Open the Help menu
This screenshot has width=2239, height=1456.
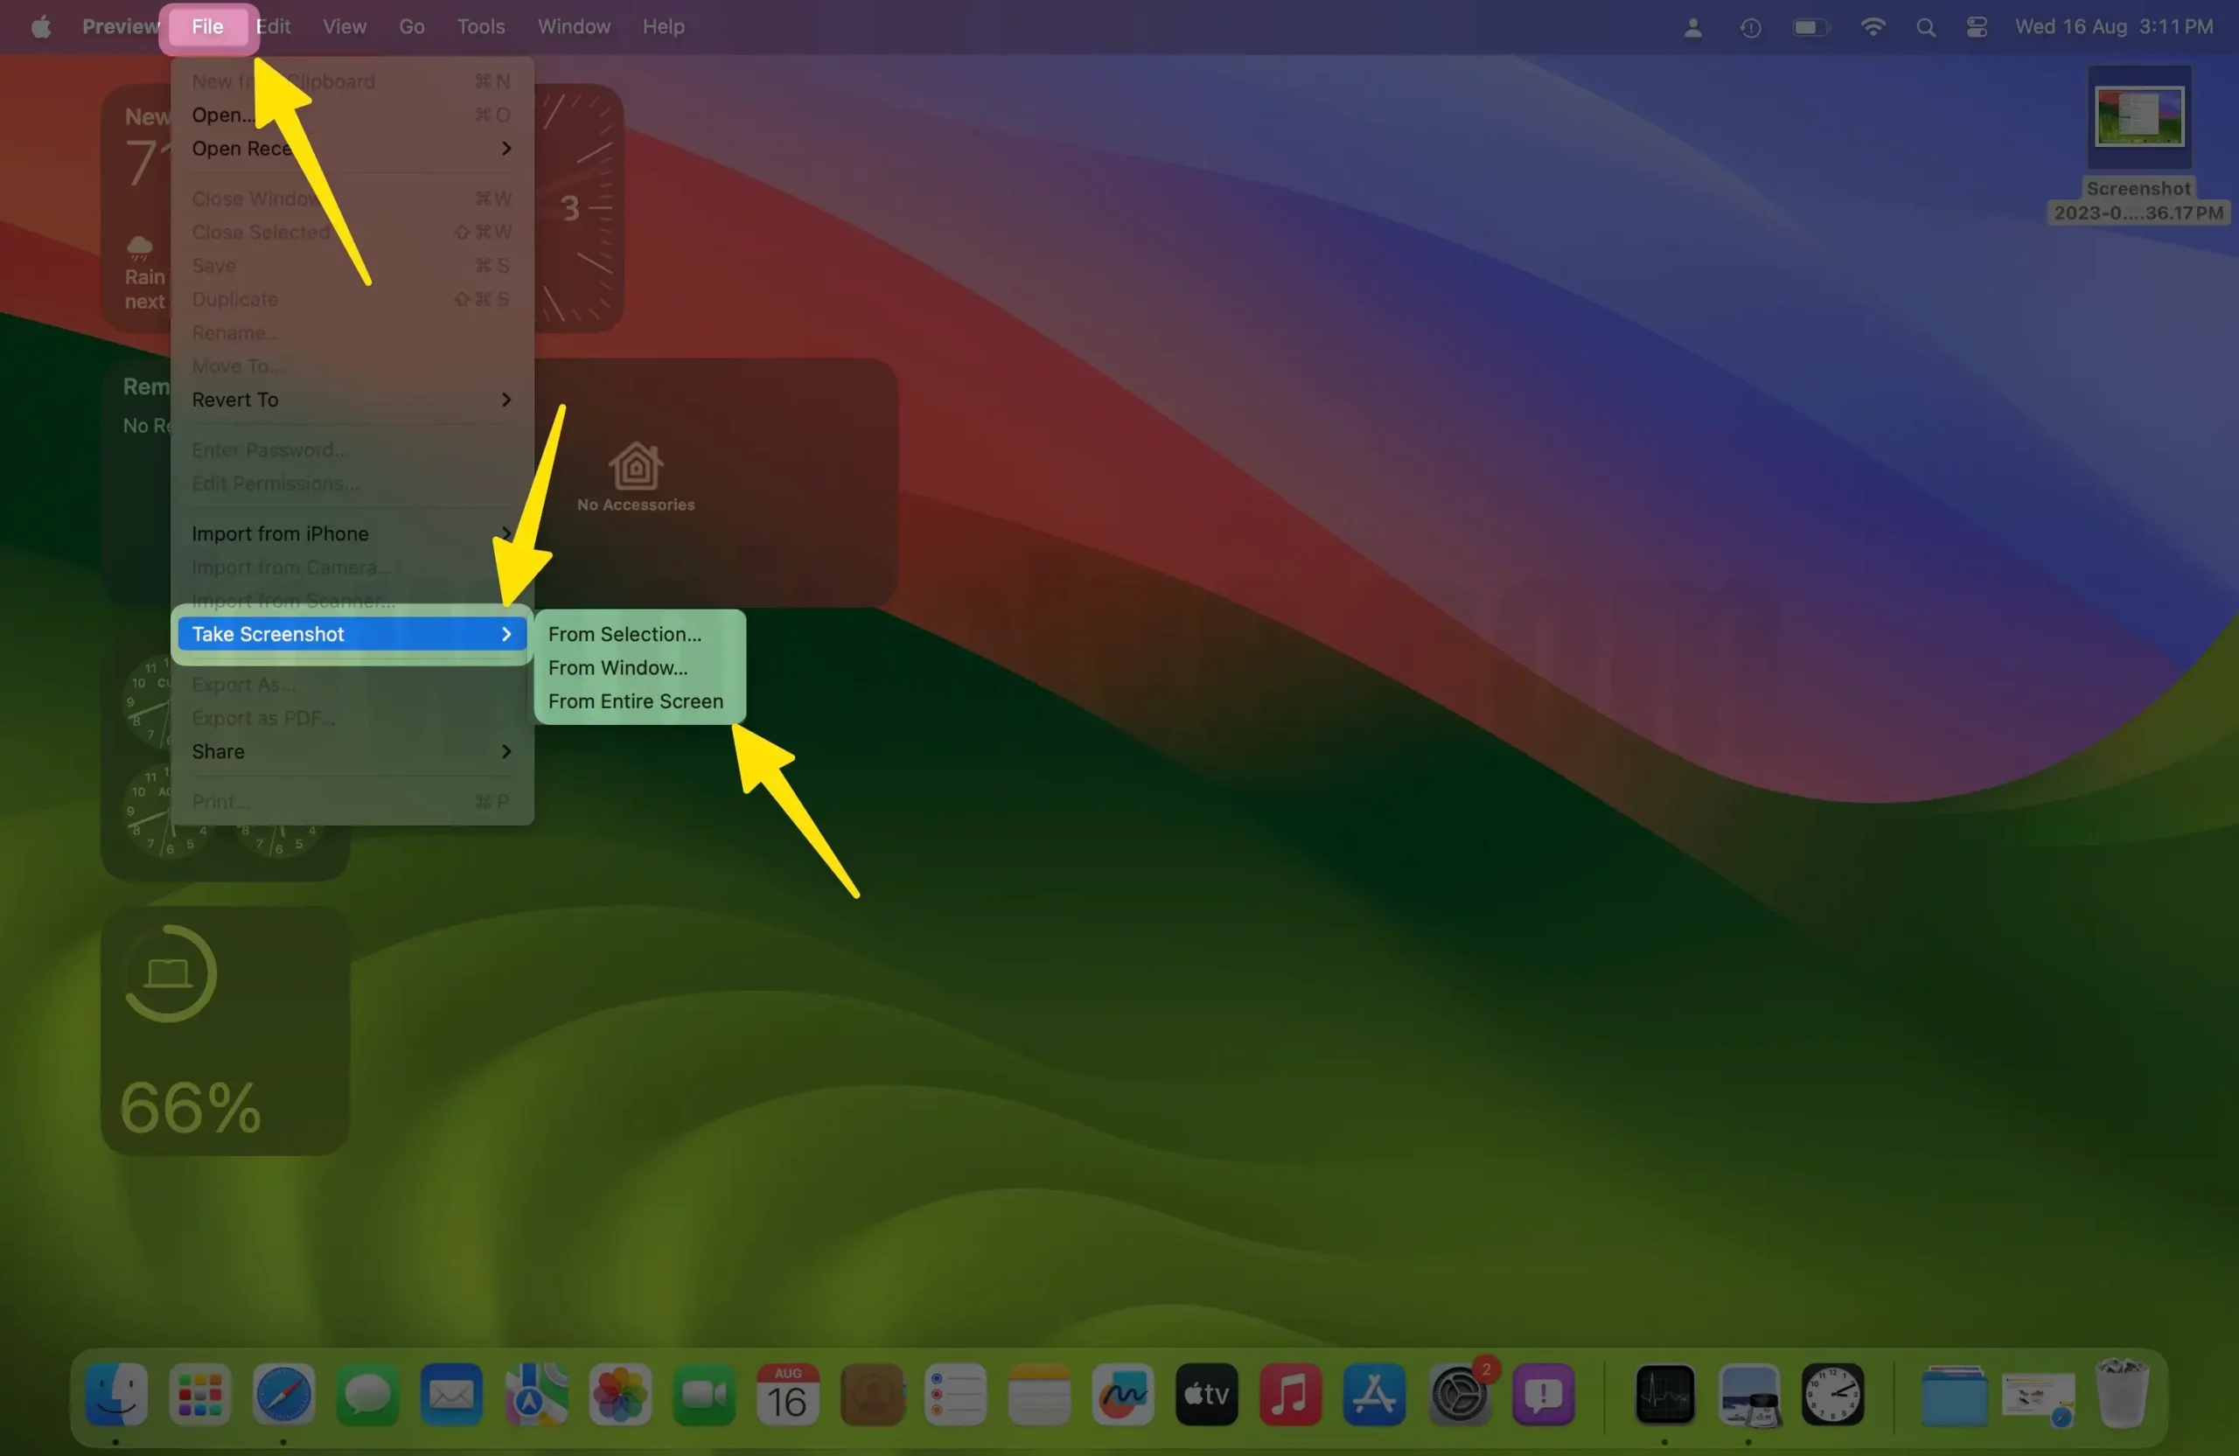[x=663, y=26]
